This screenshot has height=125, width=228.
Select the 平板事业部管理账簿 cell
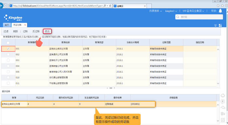[x=65, y=83]
